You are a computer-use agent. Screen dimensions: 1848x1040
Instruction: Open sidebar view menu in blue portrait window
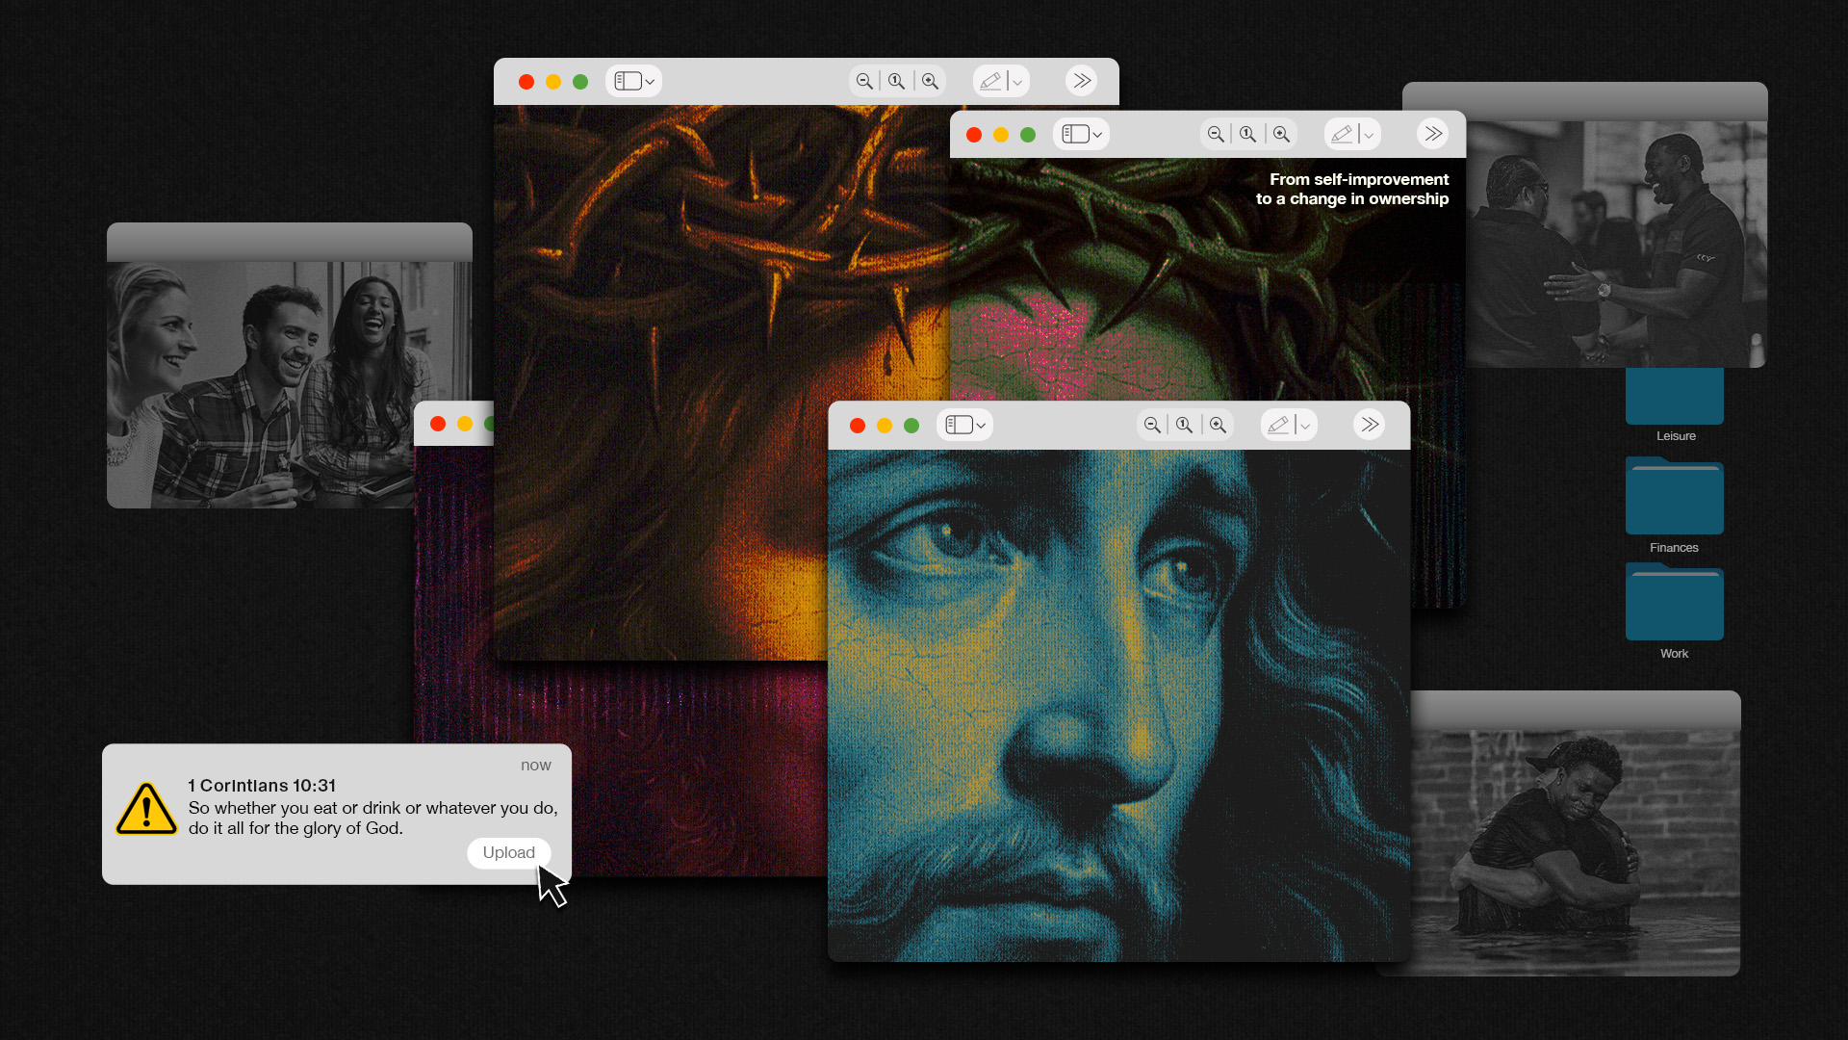pos(965,425)
